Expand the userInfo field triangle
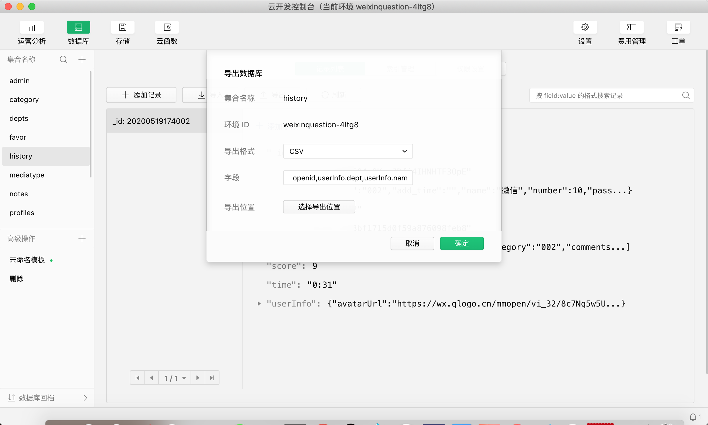This screenshot has height=425, width=708. click(259, 304)
